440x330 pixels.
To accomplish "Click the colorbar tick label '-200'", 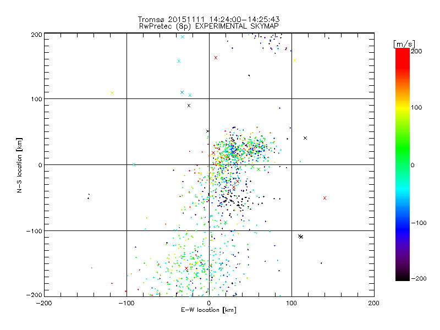I will (x=419, y=278).
